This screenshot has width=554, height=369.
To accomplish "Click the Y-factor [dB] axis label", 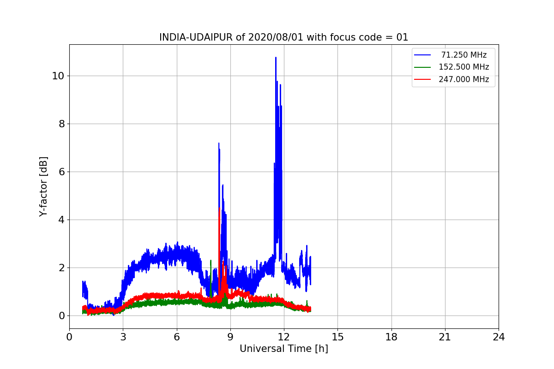I will pyautogui.click(x=43, y=186).
